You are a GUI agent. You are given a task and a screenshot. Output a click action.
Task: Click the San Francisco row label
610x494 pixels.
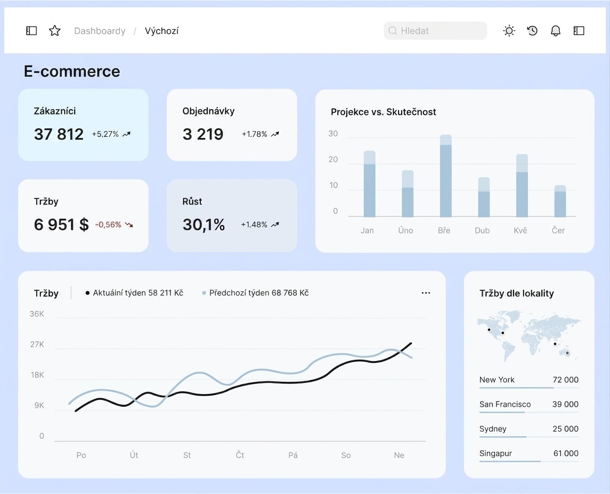point(505,404)
